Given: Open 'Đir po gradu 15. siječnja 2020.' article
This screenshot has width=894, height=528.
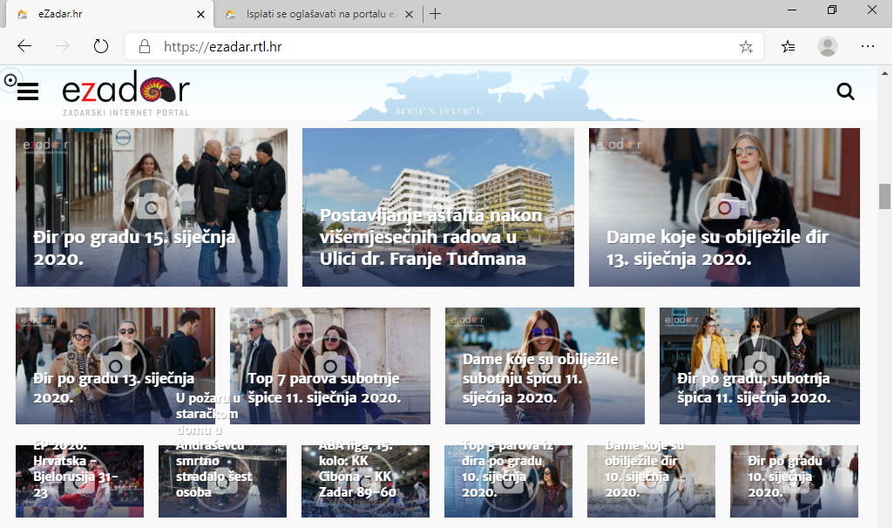Looking at the screenshot, I should 152,207.
